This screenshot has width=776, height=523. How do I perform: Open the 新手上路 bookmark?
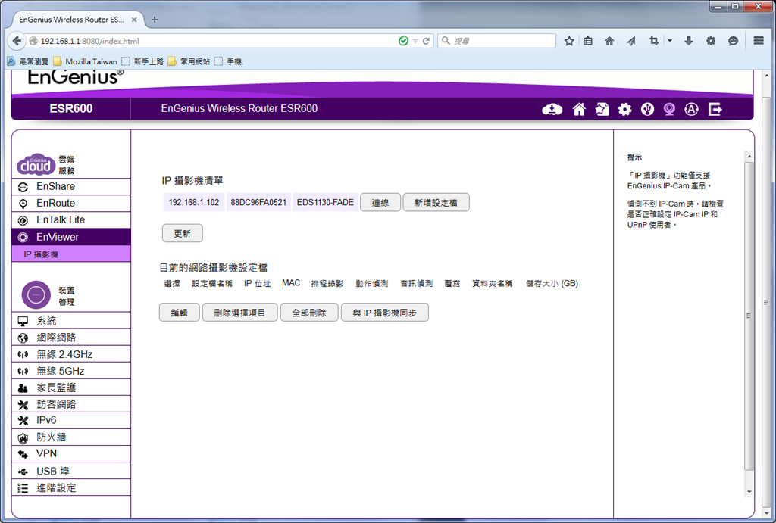(142, 61)
